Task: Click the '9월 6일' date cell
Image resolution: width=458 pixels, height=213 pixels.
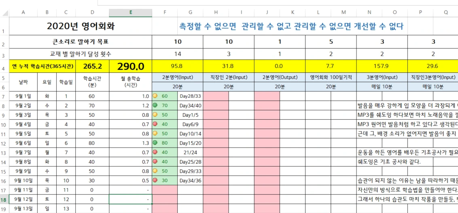Action: click(23, 143)
